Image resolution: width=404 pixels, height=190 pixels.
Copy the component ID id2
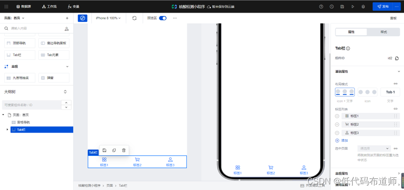pos(397,58)
